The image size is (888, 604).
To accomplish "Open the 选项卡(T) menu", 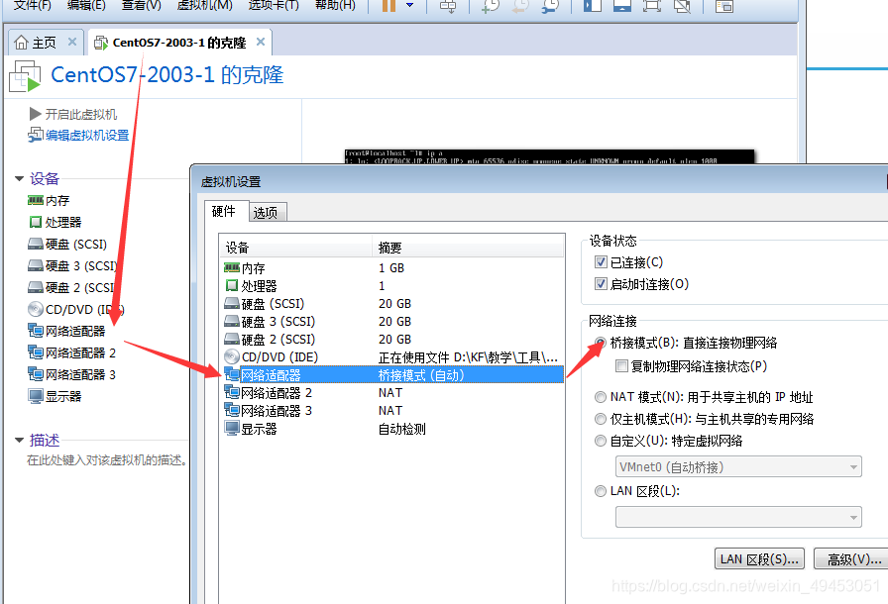I will pos(274,6).
